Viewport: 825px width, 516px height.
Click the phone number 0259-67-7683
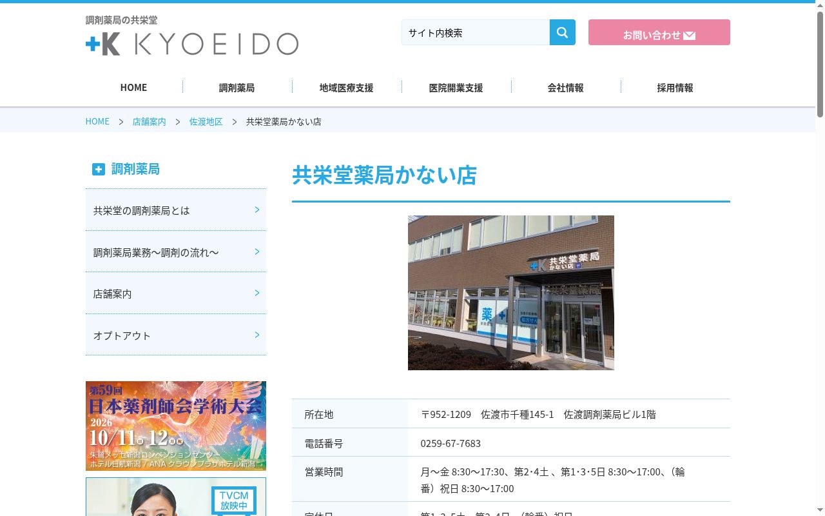(x=451, y=443)
